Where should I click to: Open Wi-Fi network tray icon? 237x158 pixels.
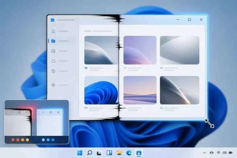[218, 153]
